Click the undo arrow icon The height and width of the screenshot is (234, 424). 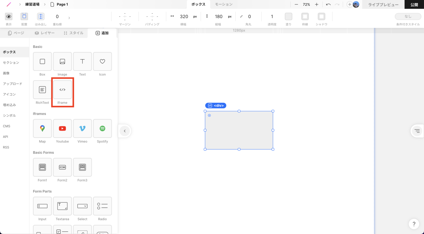[x=328, y=4]
